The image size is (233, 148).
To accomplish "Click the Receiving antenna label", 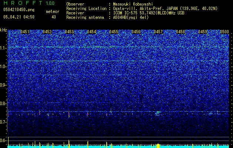I will (85, 17).
